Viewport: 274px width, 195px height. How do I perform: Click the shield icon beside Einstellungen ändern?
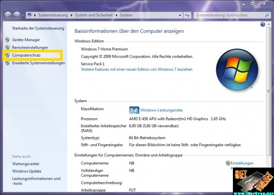(228, 163)
